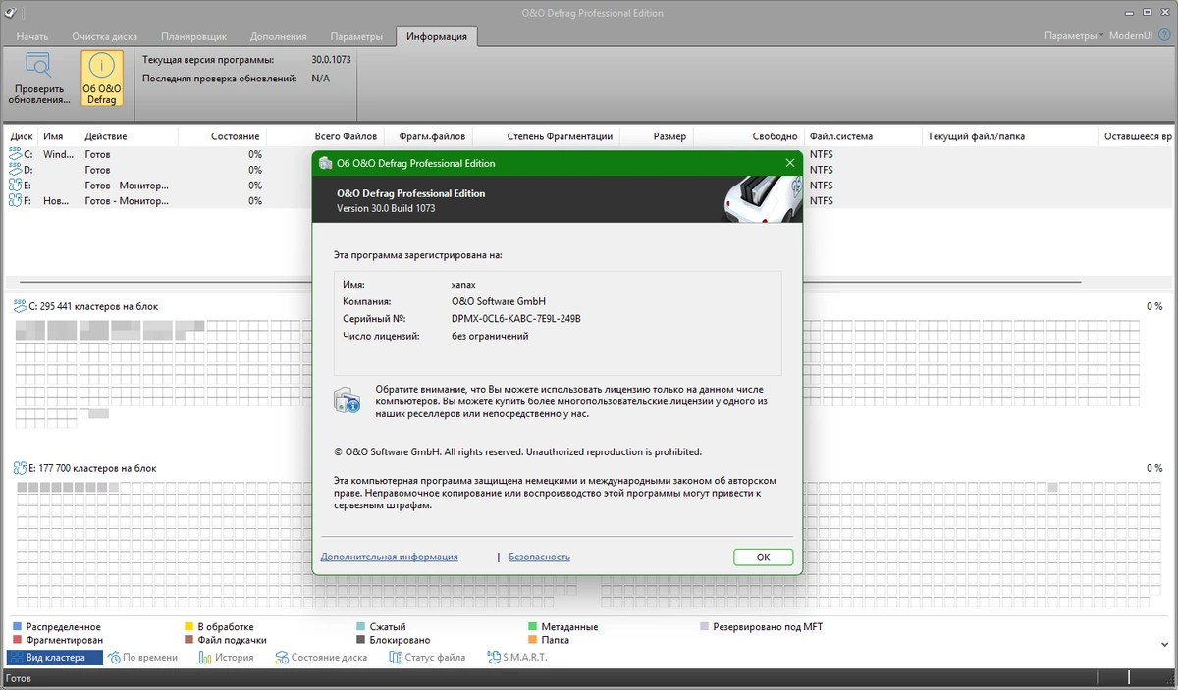Screen dimensions: 1178x690
Task: Click the E: 177 700 кластеров на блок label
Action: [92, 468]
